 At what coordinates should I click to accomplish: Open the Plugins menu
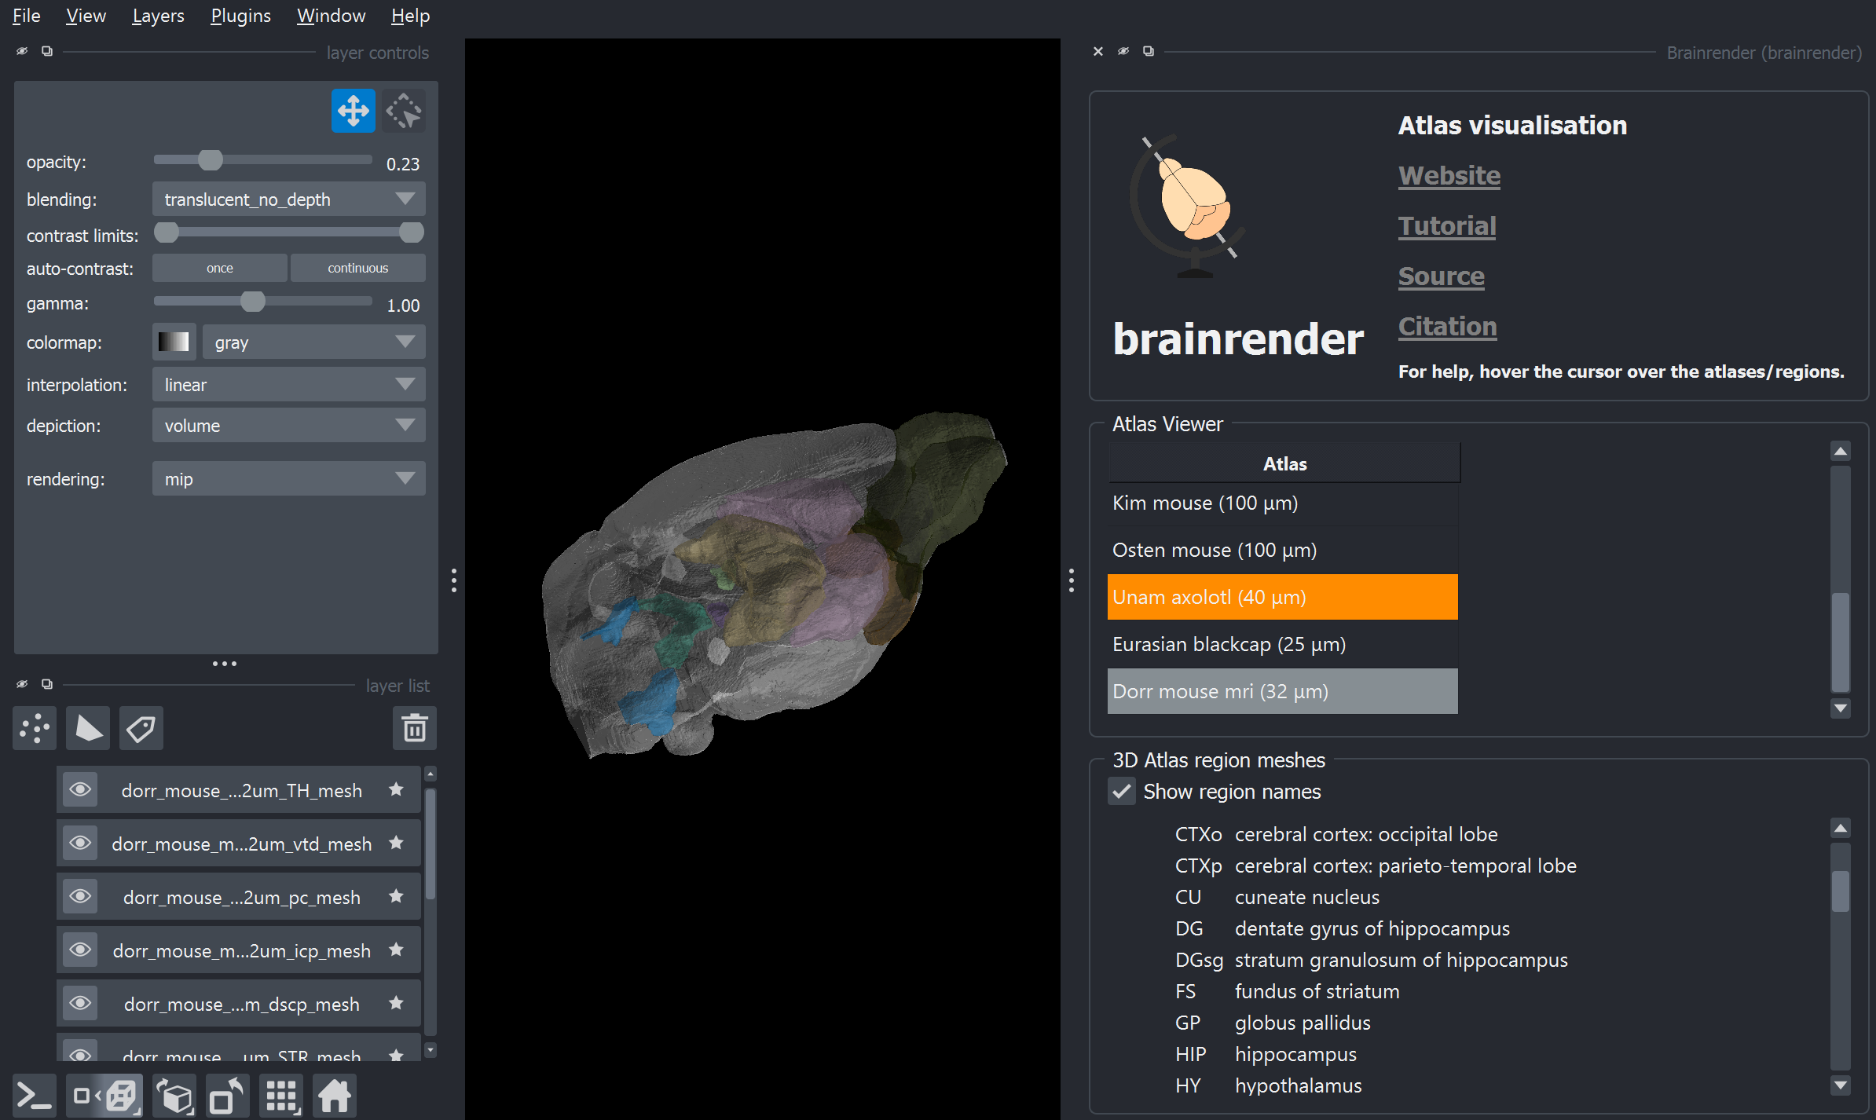click(x=240, y=16)
